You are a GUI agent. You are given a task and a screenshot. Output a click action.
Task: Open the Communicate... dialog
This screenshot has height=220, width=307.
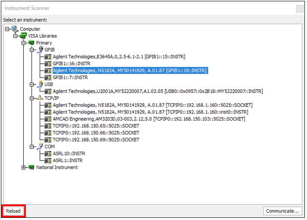[x=282, y=211]
